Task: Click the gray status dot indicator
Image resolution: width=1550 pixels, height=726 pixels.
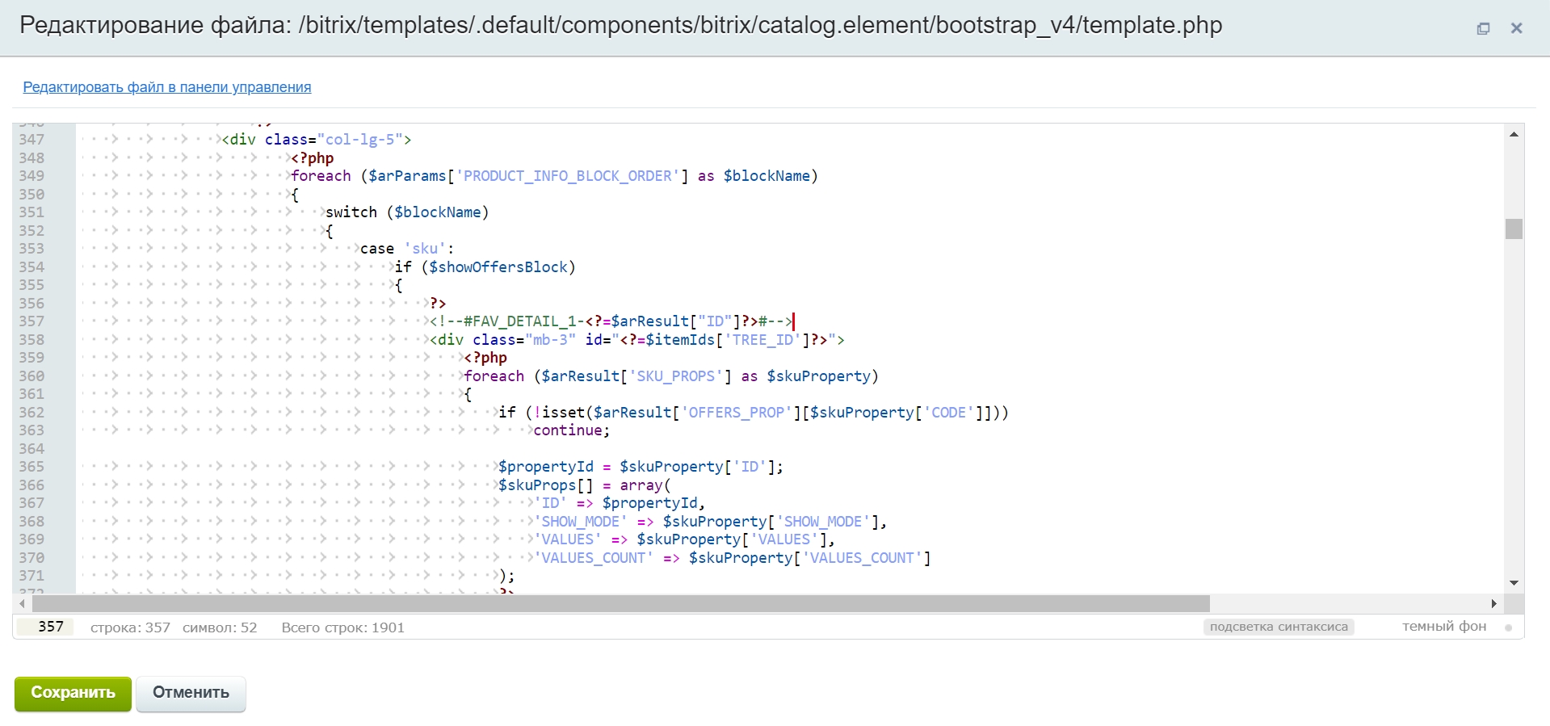Action: click(1508, 627)
